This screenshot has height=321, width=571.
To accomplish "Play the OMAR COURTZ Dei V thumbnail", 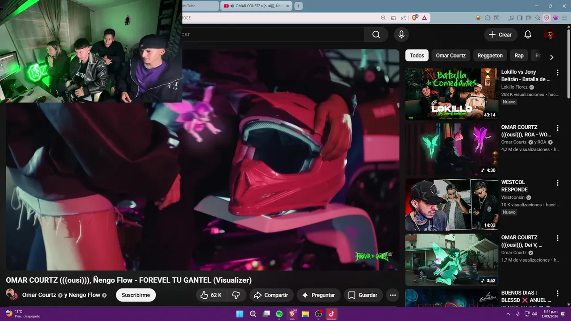I will tap(451, 260).
